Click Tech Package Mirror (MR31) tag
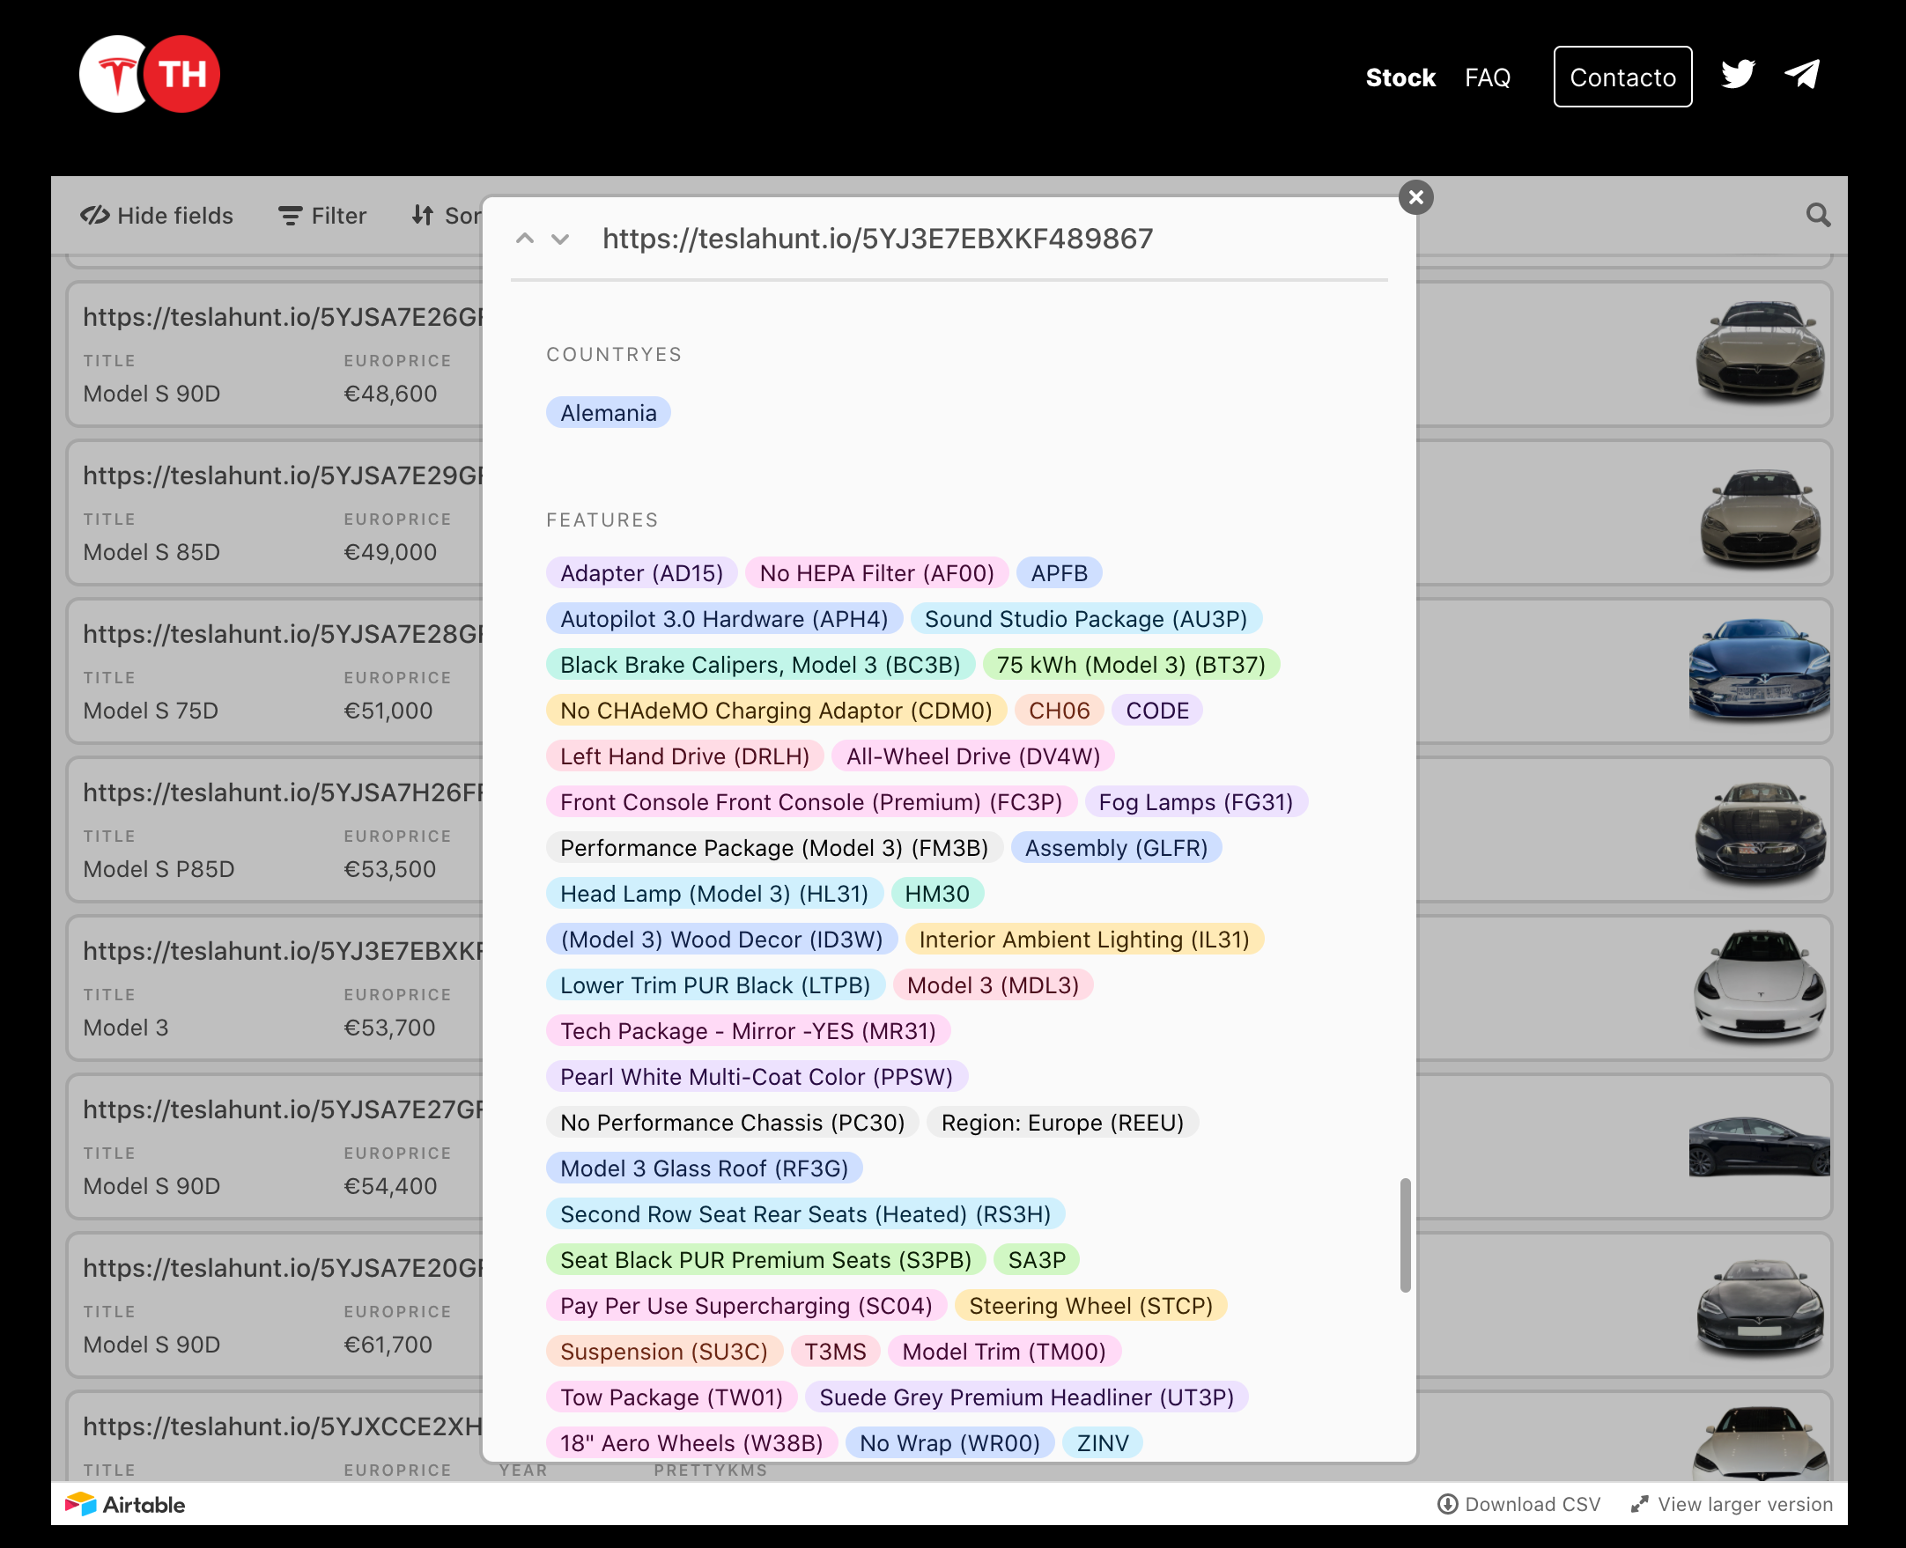Screen dimensions: 1906x1548 [749, 1031]
